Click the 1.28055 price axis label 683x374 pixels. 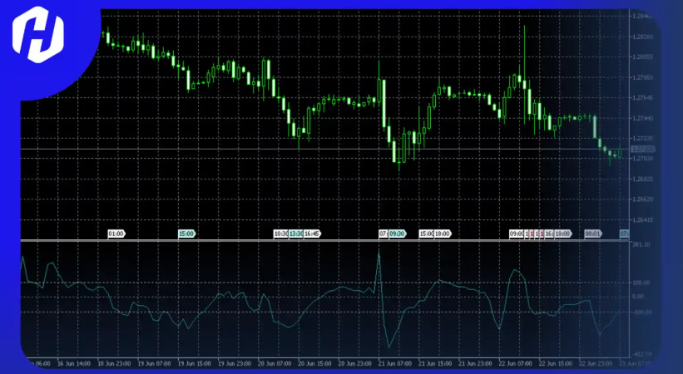(x=643, y=57)
